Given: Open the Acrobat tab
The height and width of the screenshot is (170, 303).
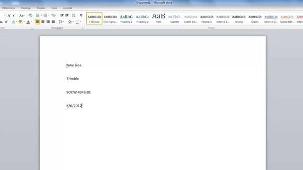Looking at the screenshot, I should point(67,8).
